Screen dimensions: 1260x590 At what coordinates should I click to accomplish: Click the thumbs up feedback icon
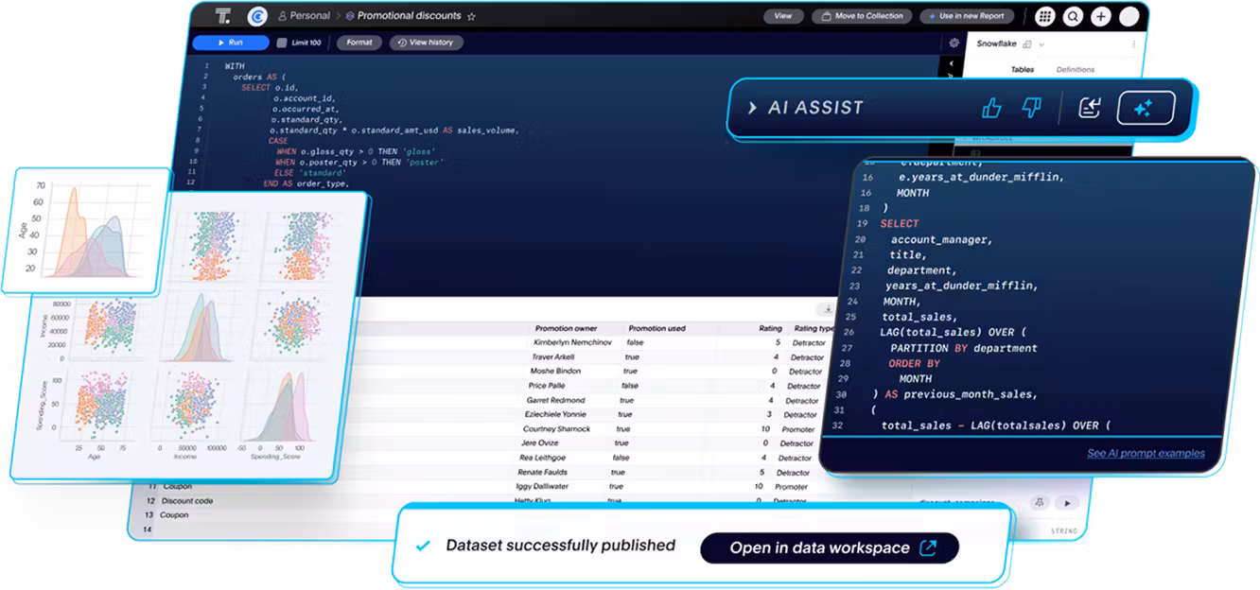(991, 108)
